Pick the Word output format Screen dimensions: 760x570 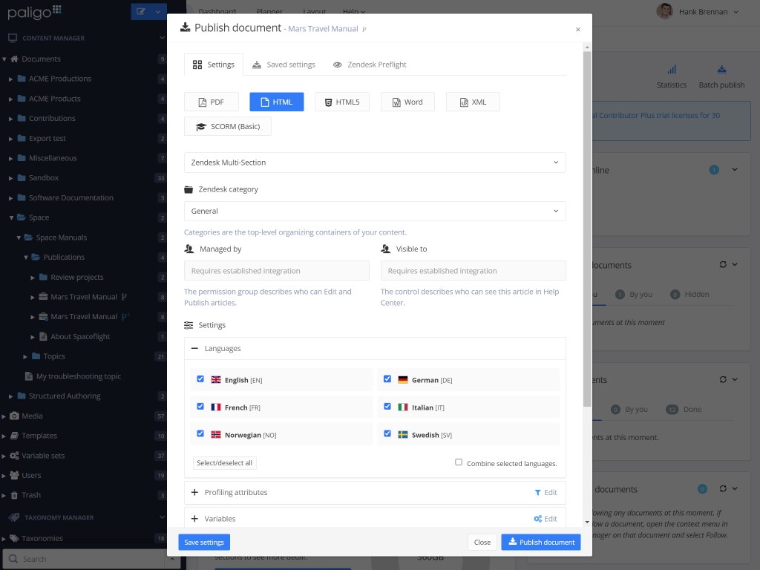pyautogui.click(x=407, y=102)
